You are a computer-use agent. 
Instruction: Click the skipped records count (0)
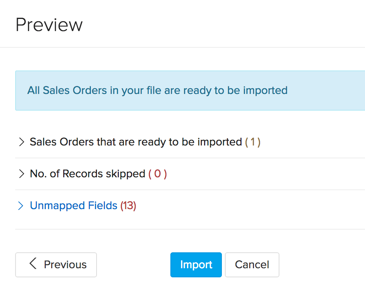point(158,174)
